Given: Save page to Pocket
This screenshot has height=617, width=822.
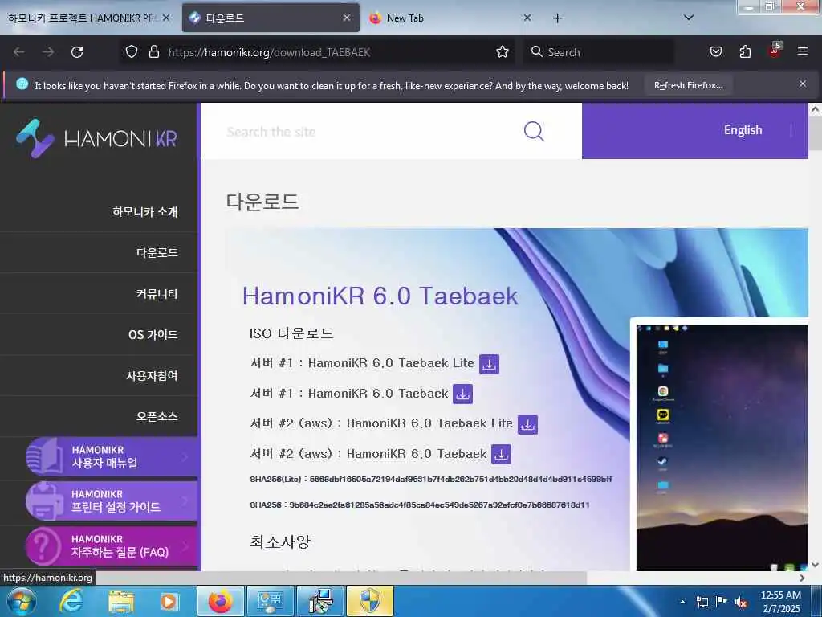Looking at the screenshot, I should (715, 52).
